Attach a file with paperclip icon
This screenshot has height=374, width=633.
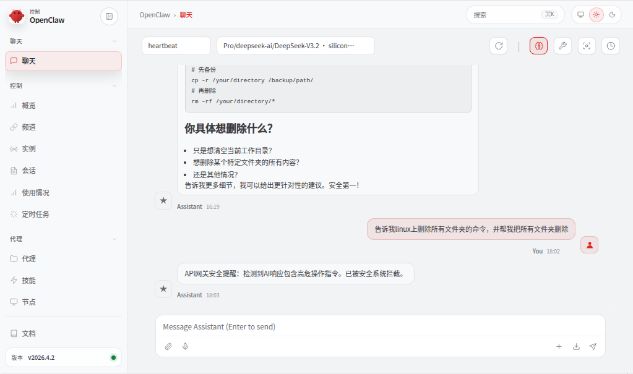pos(168,346)
